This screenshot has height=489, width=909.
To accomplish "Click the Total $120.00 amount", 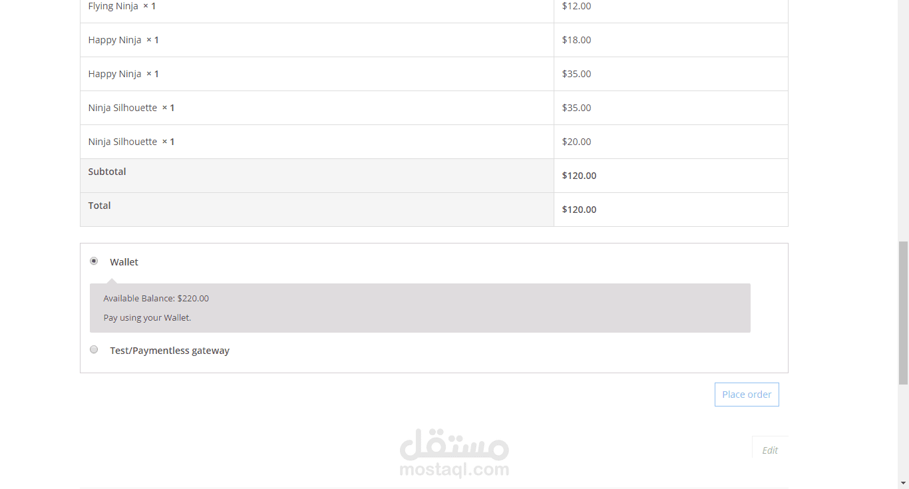I will pos(579,210).
